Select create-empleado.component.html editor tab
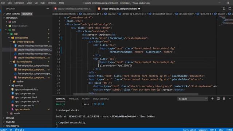The image size is (233, 131). 119,9
